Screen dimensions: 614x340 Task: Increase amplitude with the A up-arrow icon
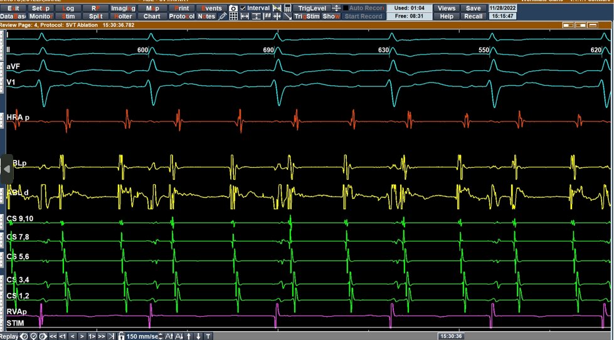point(169,336)
